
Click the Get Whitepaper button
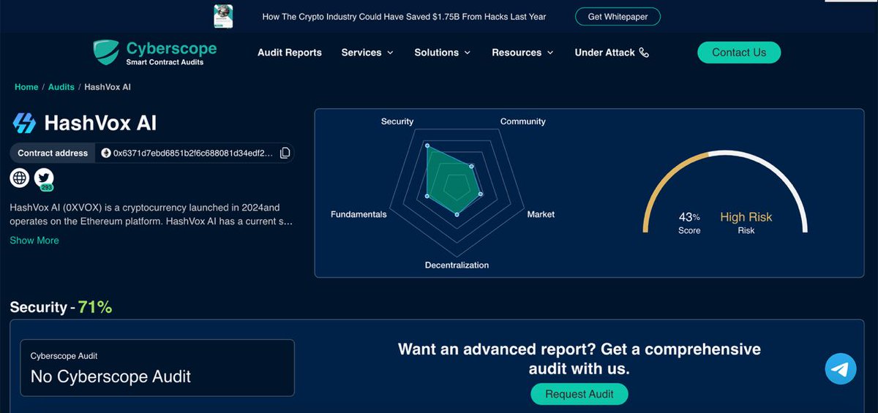[618, 17]
